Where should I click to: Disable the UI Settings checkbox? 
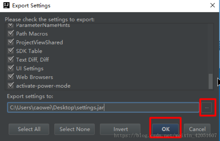point(11,68)
